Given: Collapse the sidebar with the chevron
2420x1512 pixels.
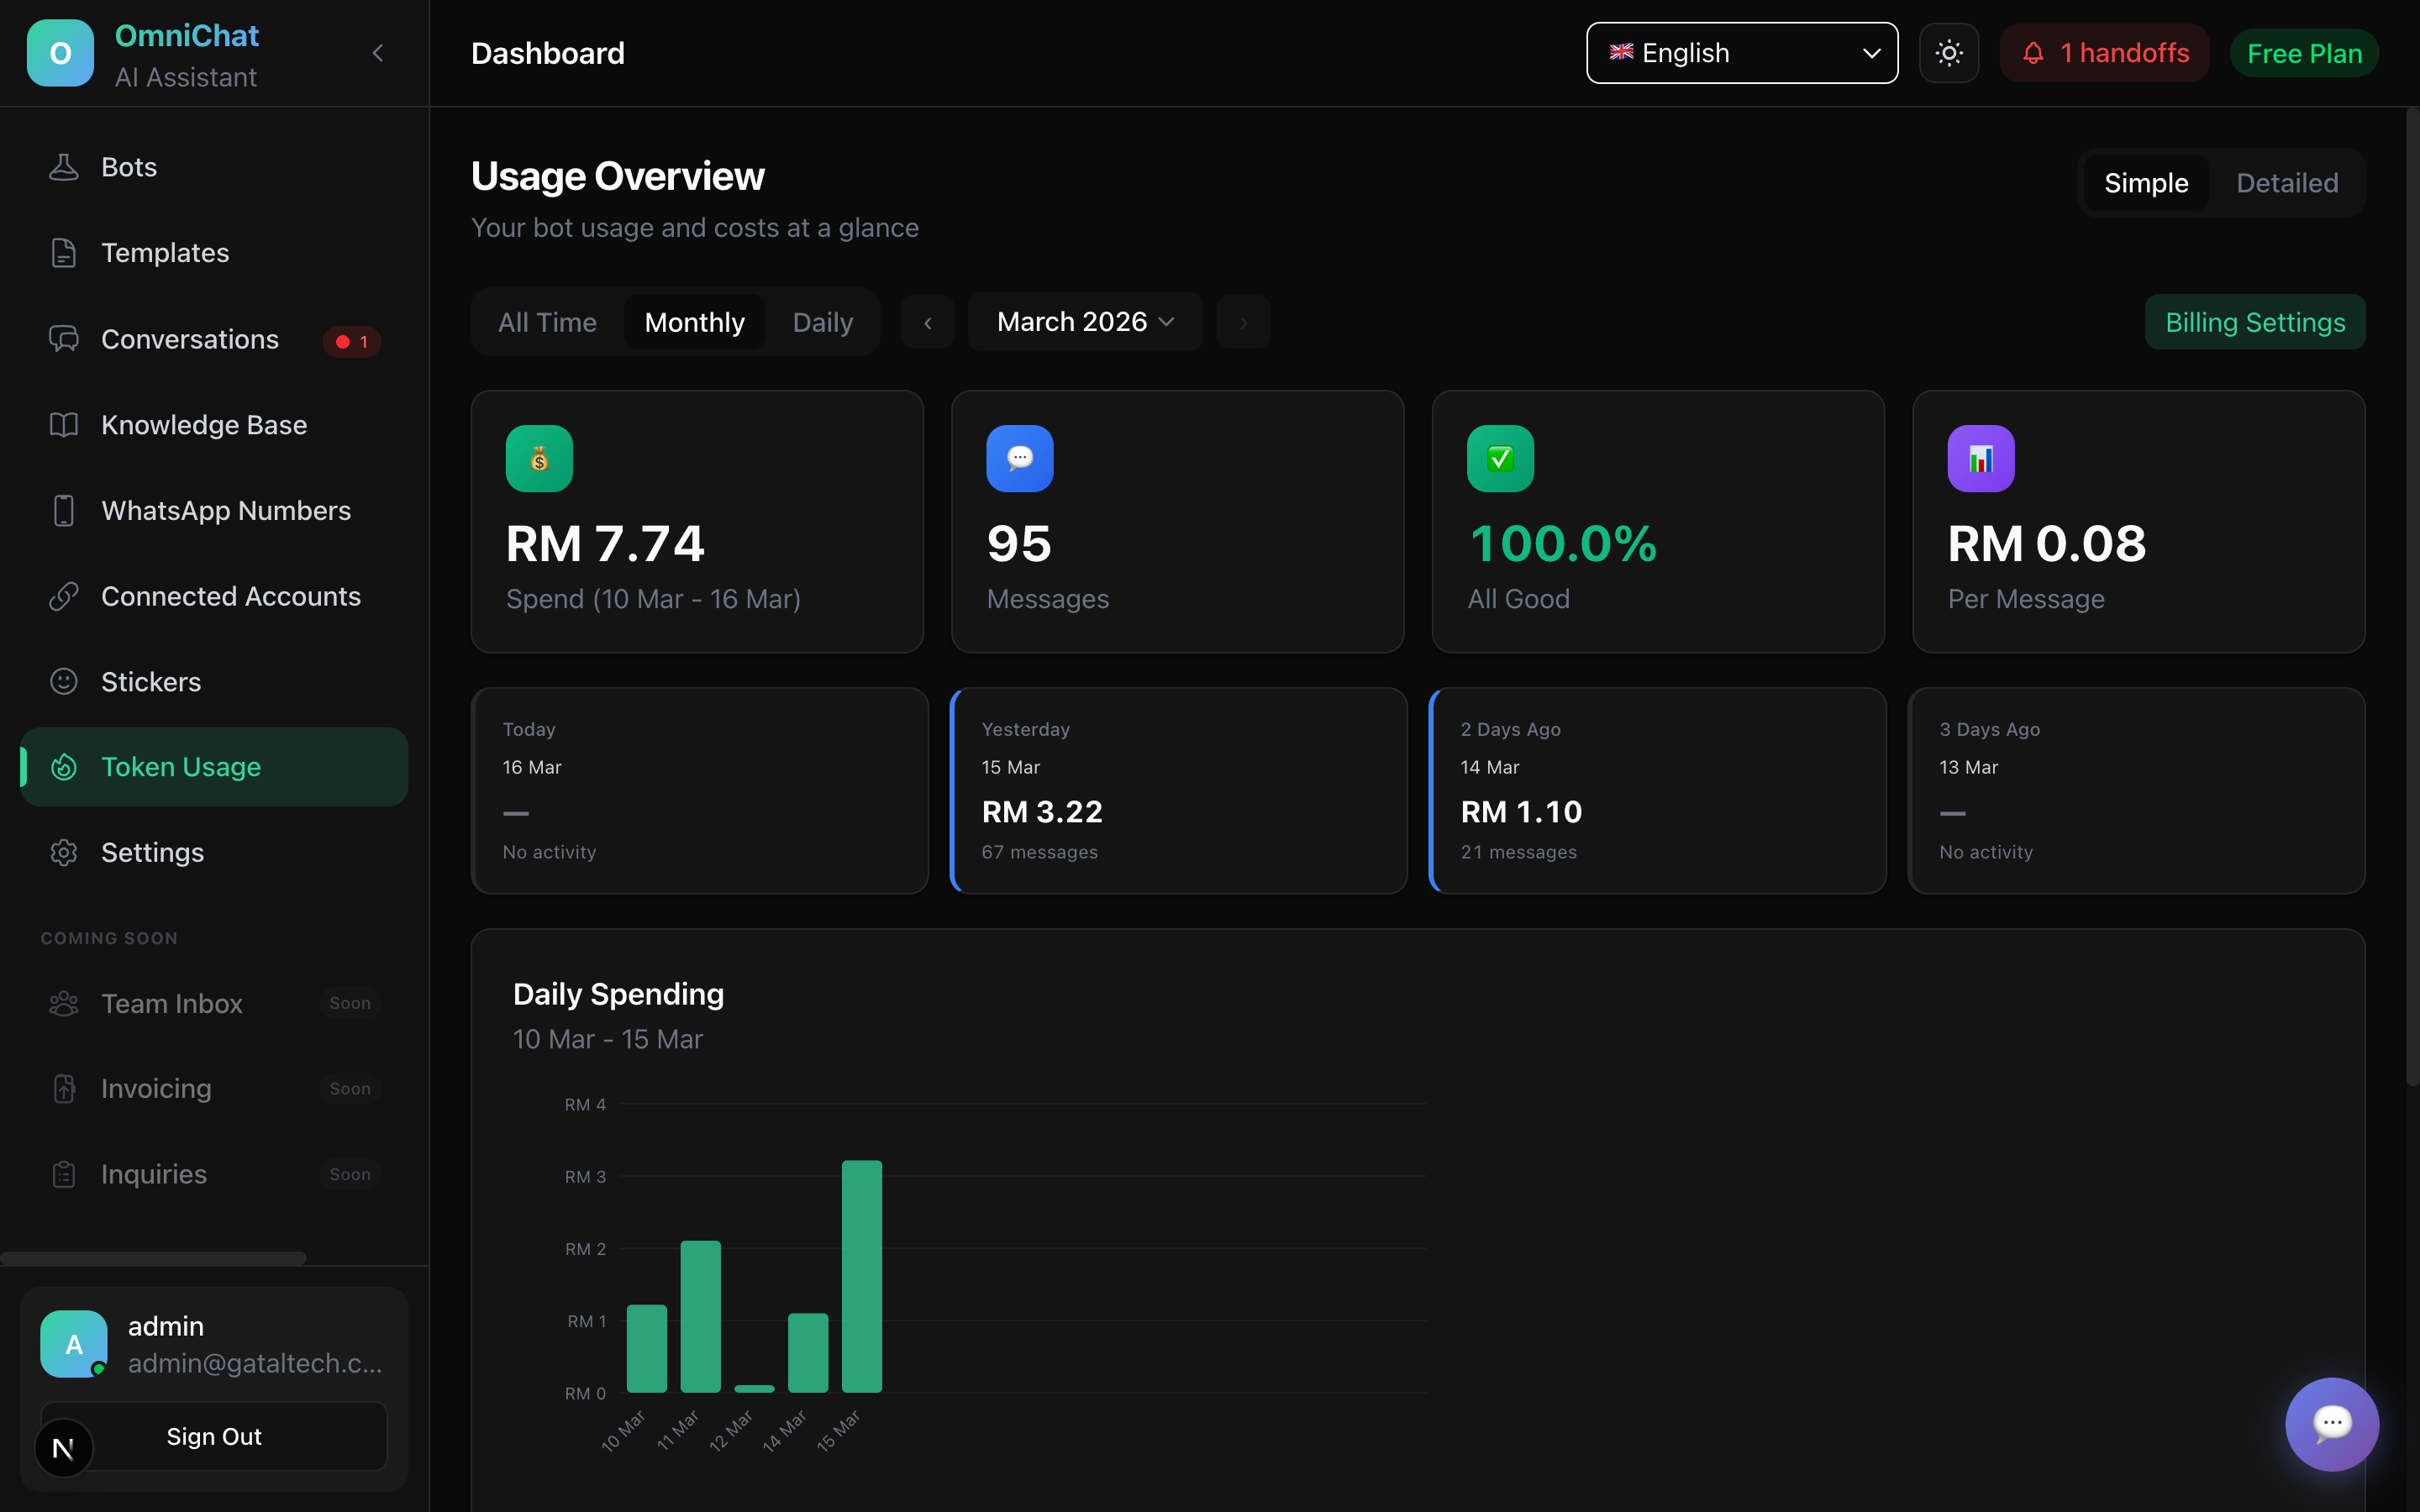Looking at the screenshot, I should [x=378, y=53].
